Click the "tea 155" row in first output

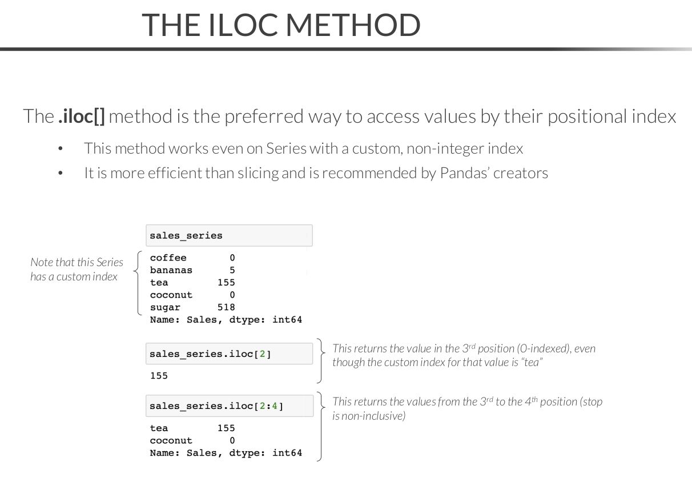coord(192,282)
